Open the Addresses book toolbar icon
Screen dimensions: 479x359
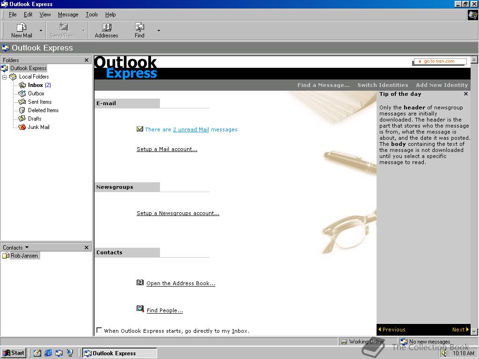click(x=106, y=28)
